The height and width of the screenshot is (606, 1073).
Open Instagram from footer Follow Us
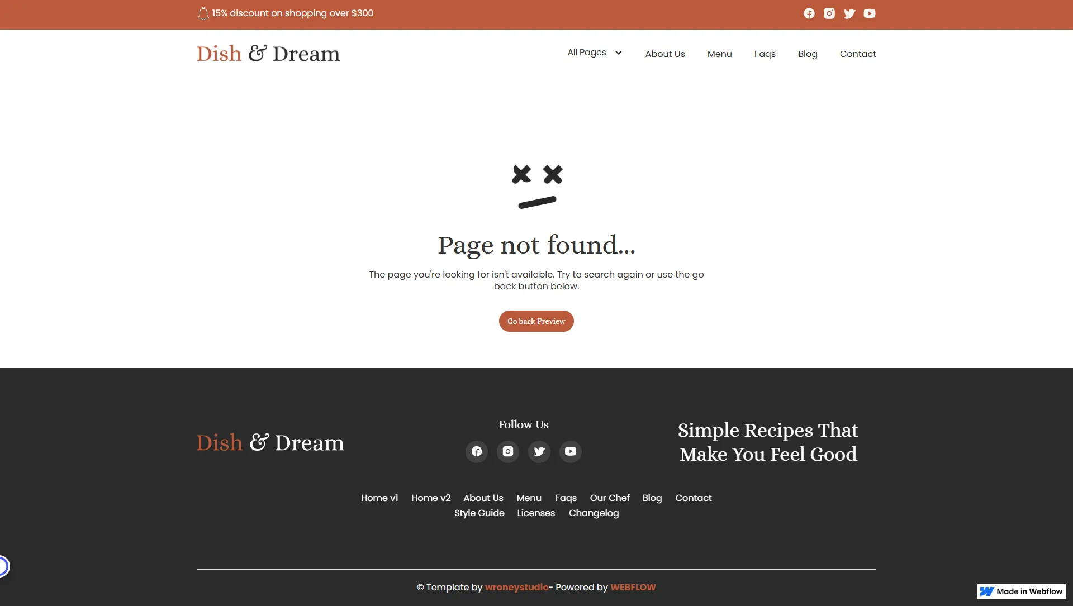pyautogui.click(x=508, y=451)
